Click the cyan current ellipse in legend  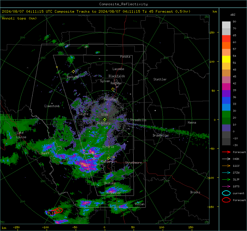coord(226,193)
